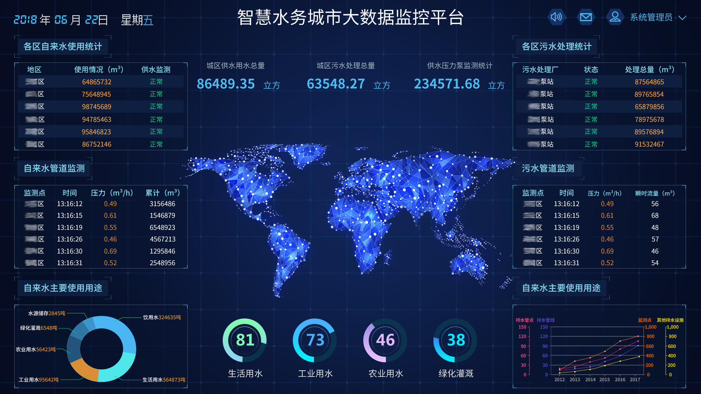Click the 处理总量 column header
This screenshot has width=701, height=394.
pos(649,69)
